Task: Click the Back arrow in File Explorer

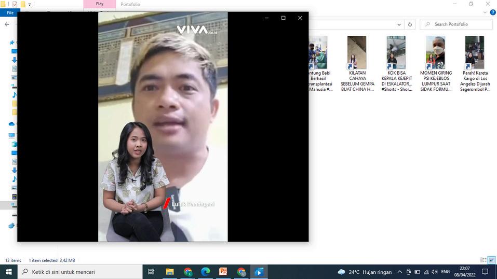Action: click(7, 24)
